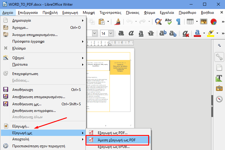
Task: Open the highlighting color dropdown arrow
Action: tap(217, 33)
